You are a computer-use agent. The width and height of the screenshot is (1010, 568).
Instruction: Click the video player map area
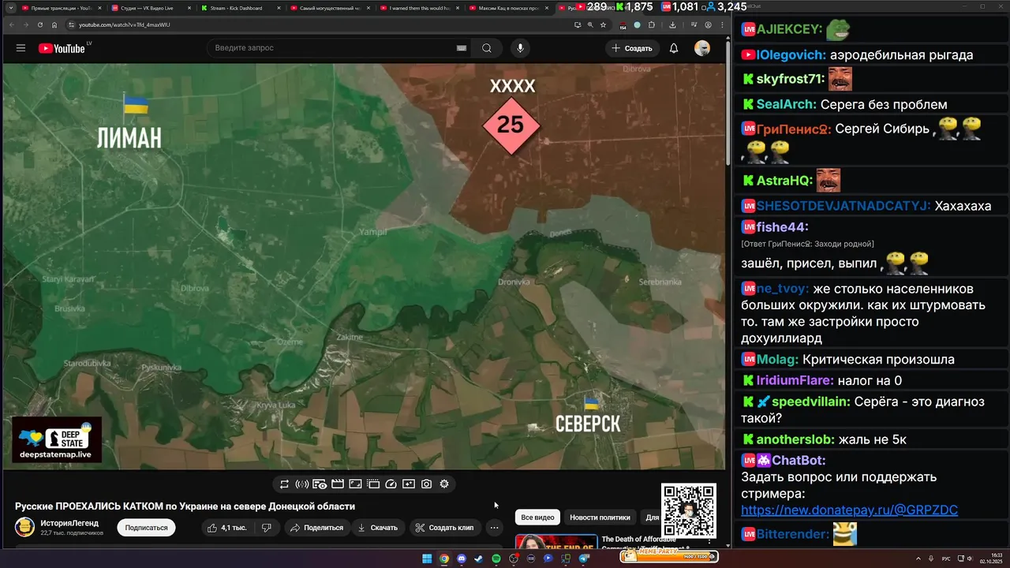coord(364,267)
